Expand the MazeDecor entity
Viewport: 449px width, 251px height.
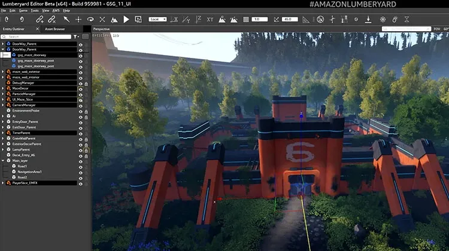3,88
